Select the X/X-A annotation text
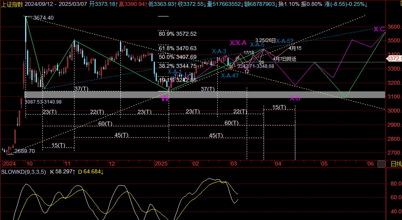402x220 pixels. pyautogui.click(x=238, y=43)
